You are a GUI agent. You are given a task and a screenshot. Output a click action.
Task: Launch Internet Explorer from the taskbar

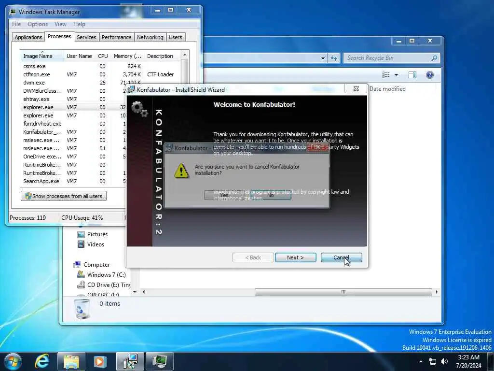pyautogui.click(x=41, y=361)
